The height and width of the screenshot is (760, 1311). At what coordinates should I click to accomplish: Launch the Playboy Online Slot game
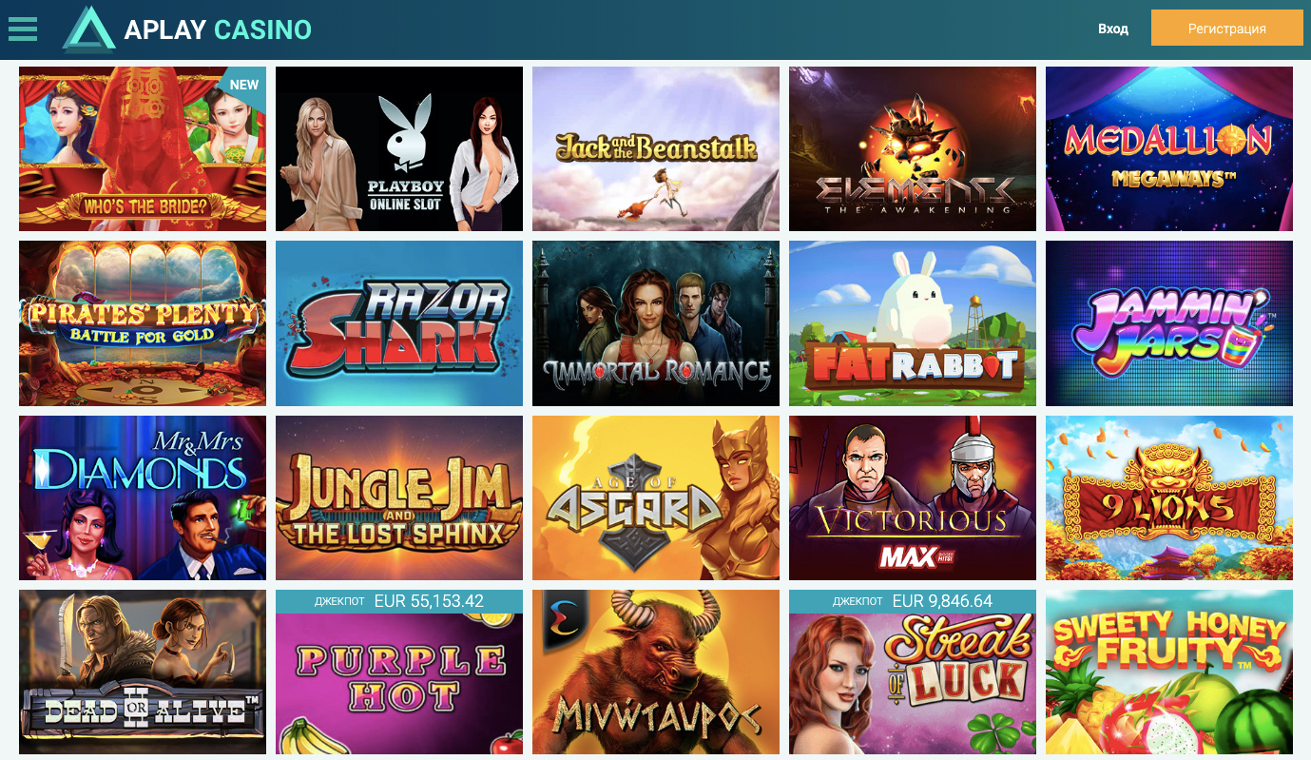[399, 148]
